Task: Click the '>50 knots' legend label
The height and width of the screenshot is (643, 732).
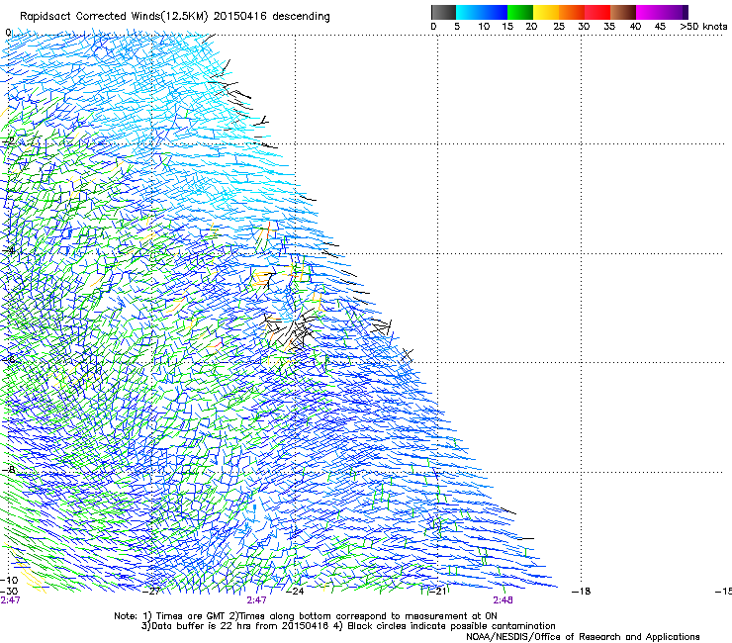Action: (x=703, y=27)
